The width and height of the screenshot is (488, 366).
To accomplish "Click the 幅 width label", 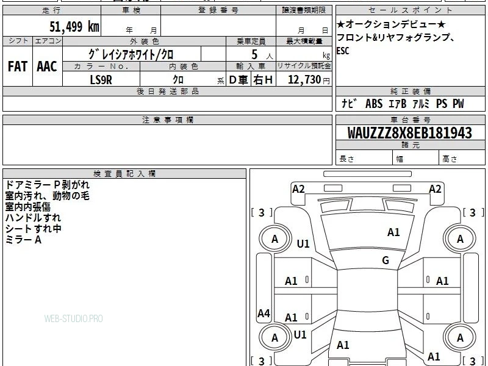I will pyautogui.click(x=400, y=159).
